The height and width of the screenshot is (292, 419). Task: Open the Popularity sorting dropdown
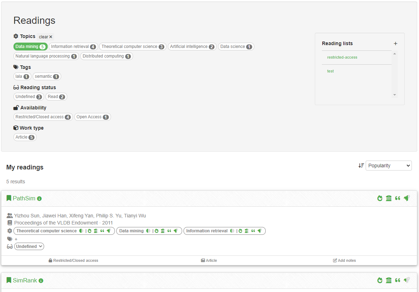click(x=389, y=165)
